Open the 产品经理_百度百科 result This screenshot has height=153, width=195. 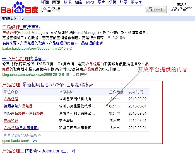coord(21,27)
